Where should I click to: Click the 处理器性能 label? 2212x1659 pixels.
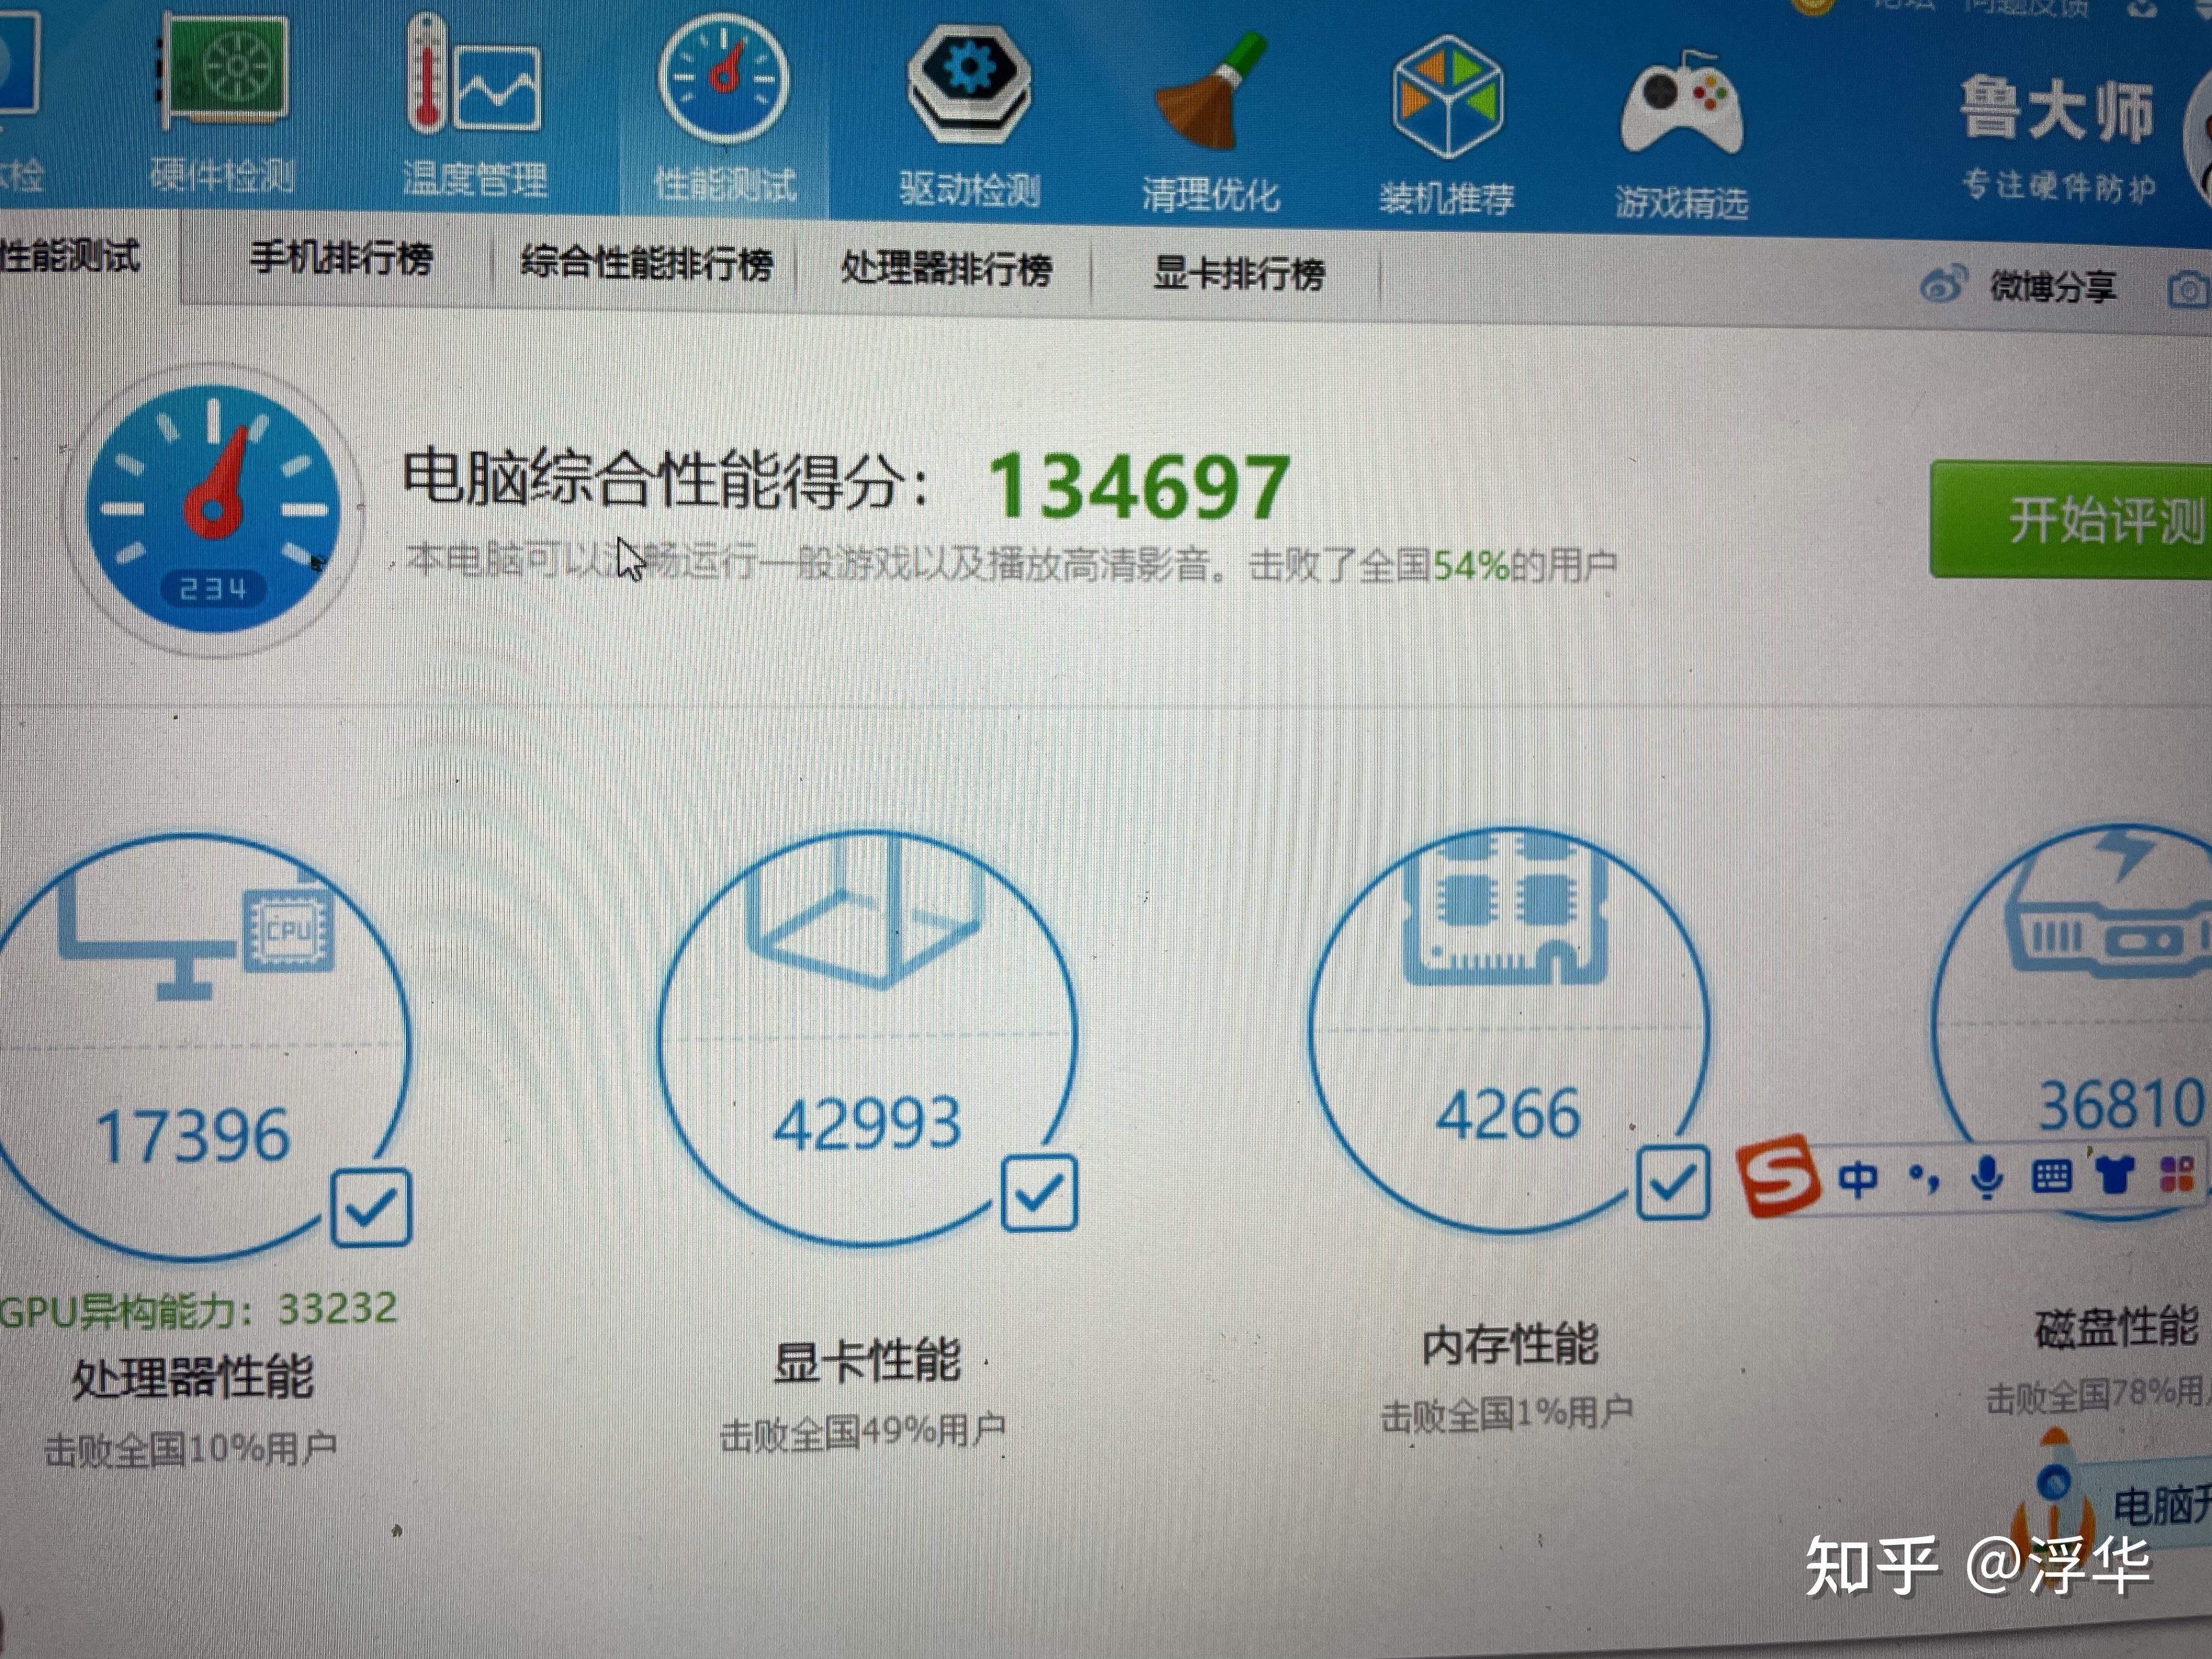click(x=192, y=1378)
